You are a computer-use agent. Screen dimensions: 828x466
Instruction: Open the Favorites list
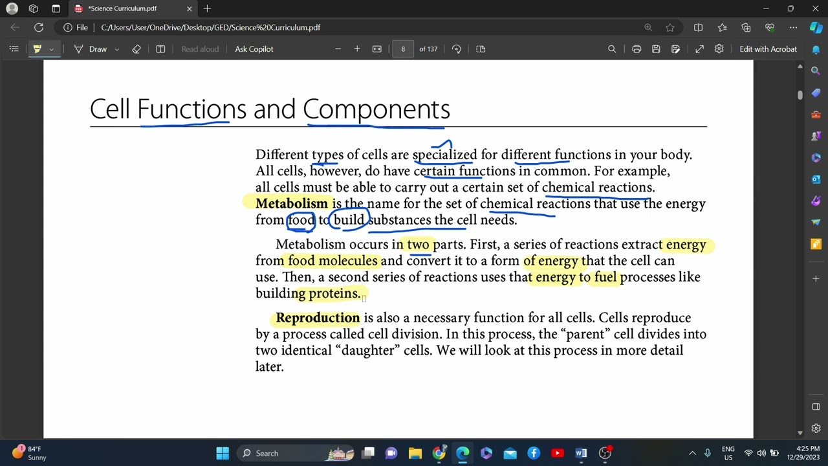[x=723, y=27]
